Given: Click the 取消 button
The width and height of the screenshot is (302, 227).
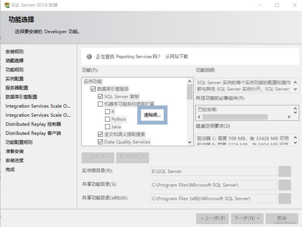Looking at the screenshot, I should 282,219.
